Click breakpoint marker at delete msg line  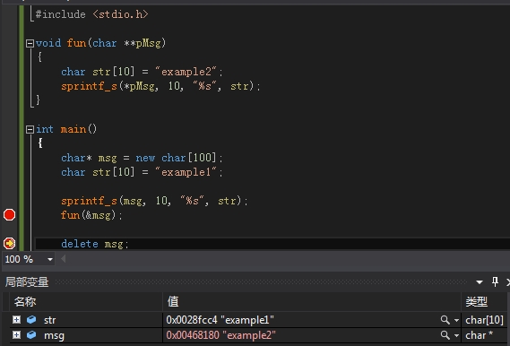[x=9, y=243]
